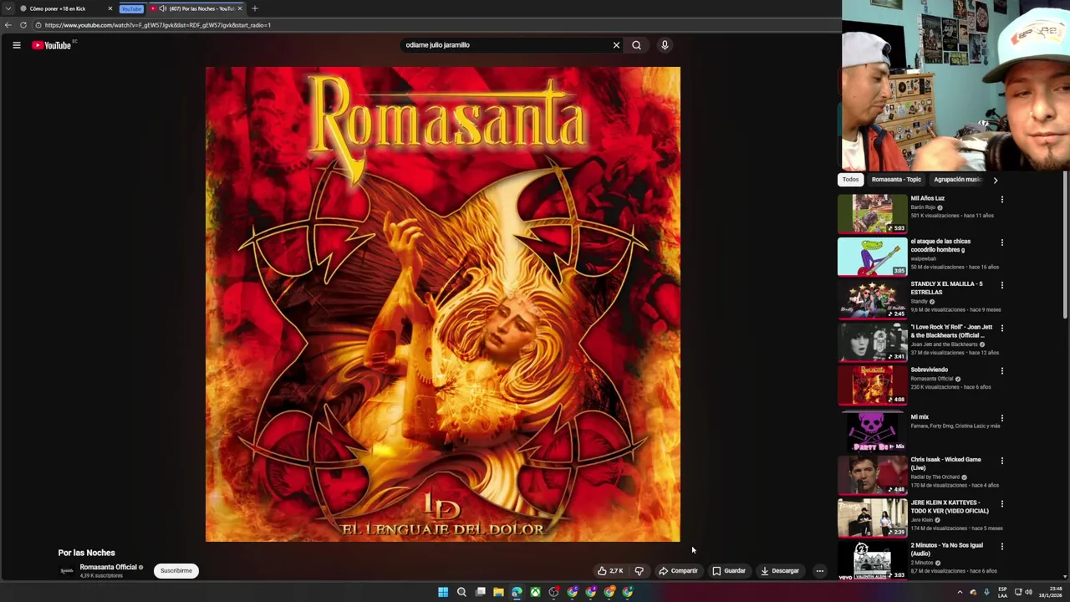Open Mil Años Luz video thumbnail

(x=873, y=213)
